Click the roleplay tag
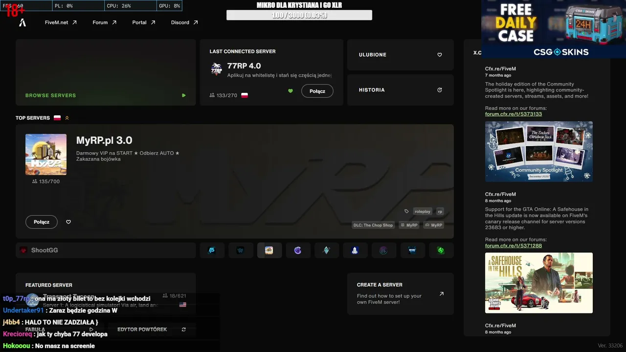 coord(423,212)
